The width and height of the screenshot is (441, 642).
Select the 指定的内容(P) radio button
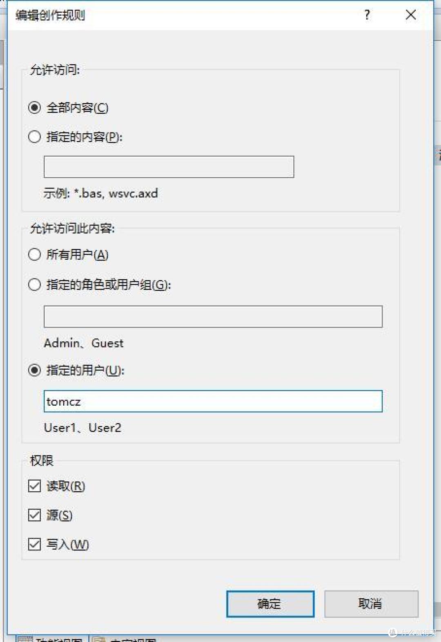tap(34, 137)
